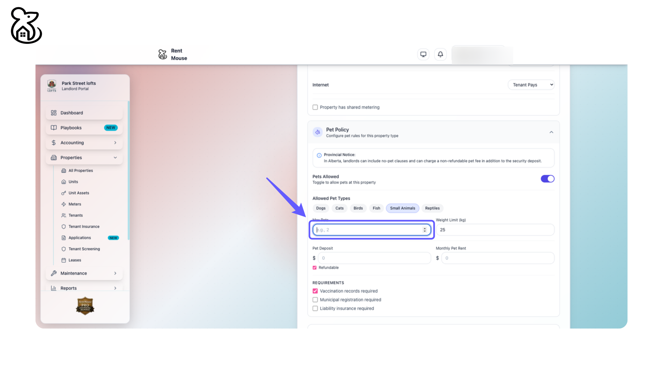663x373 pixels.
Task: Collapse the Pet Policy section chevron
Action: click(551, 132)
